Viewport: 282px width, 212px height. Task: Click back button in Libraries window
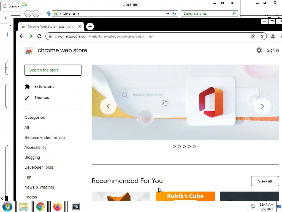click(x=28, y=14)
